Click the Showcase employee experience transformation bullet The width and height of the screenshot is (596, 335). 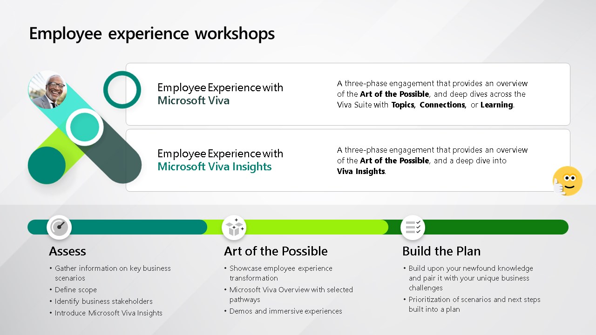pos(278,273)
